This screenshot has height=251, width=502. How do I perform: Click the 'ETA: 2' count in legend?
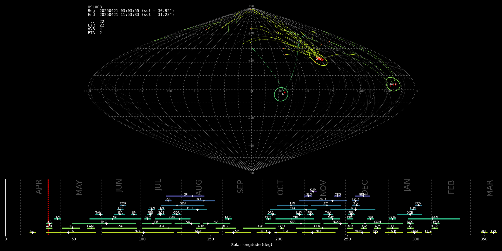pyautogui.click(x=95, y=33)
